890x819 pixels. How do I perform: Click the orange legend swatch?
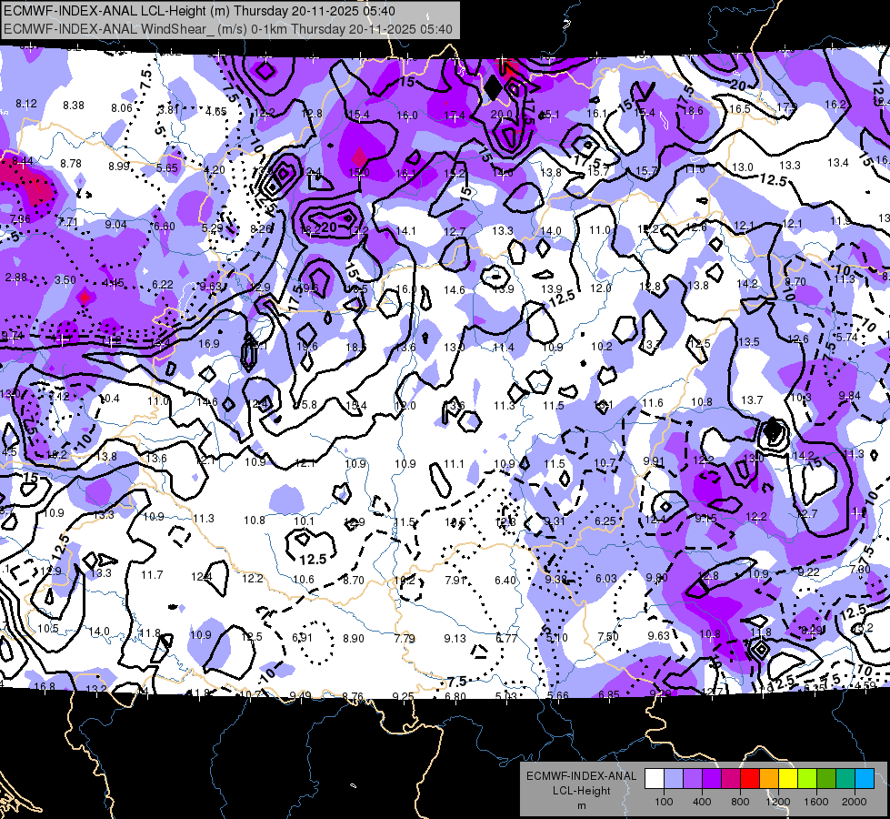click(x=769, y=779)
